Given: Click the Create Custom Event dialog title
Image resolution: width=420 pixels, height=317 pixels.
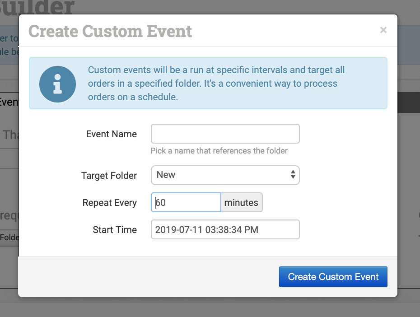Looking at the screenshot, I should click(x=110, y=32).
